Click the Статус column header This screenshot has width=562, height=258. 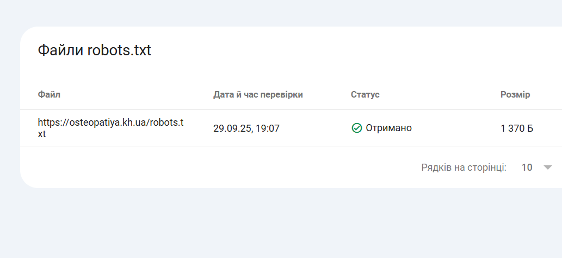[x=365, y=94]
